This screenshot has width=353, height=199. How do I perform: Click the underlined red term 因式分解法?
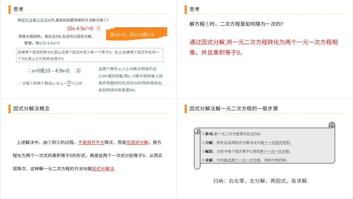pyautogui.click(x=103, y=169)
